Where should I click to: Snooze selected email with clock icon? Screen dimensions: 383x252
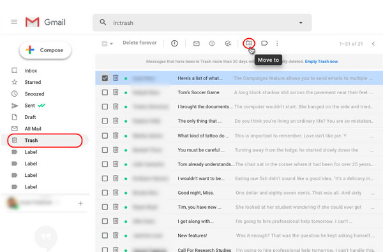click(212, 43)
